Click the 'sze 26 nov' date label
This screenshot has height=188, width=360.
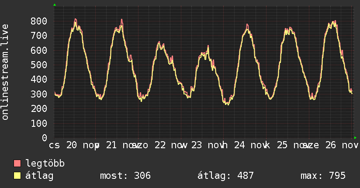point(331,145)
